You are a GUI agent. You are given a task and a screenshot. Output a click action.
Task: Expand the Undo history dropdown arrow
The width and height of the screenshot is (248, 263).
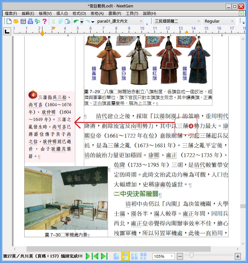point(82,22)
